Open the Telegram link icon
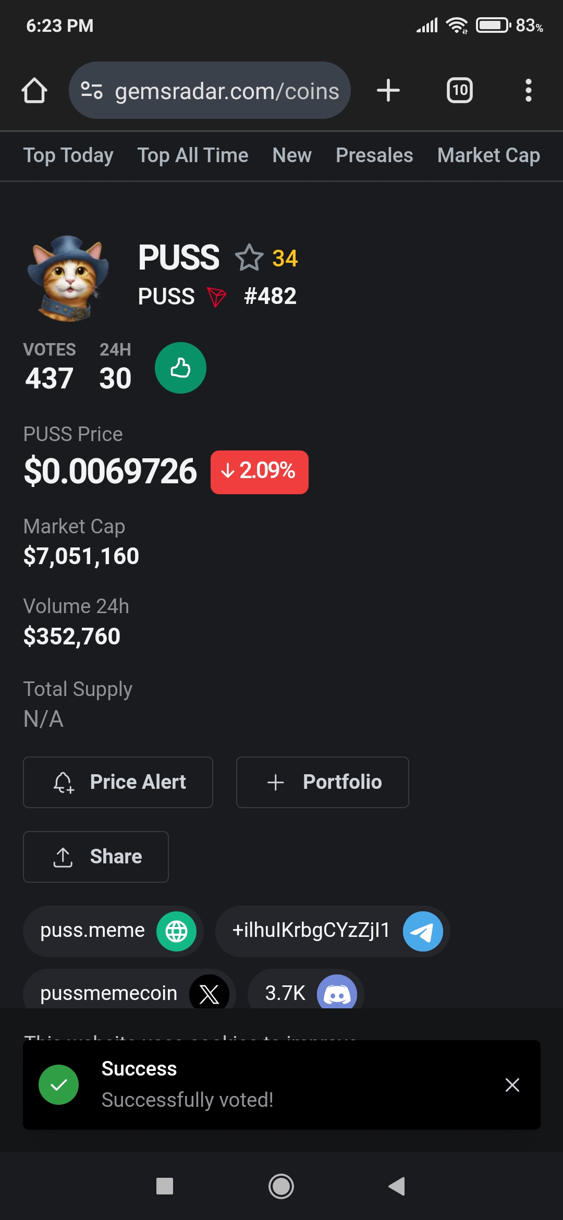Viewport: 563px width, 1220px height. point(422,931)
